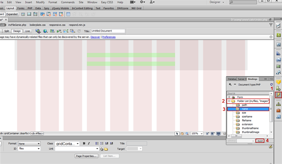Switch to the 960 Grid insert tab
The image size is (282, 164).
pyautogui.click(x=136, y=8)
